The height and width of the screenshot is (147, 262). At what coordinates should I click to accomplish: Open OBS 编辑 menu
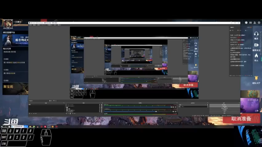[35, 25]
